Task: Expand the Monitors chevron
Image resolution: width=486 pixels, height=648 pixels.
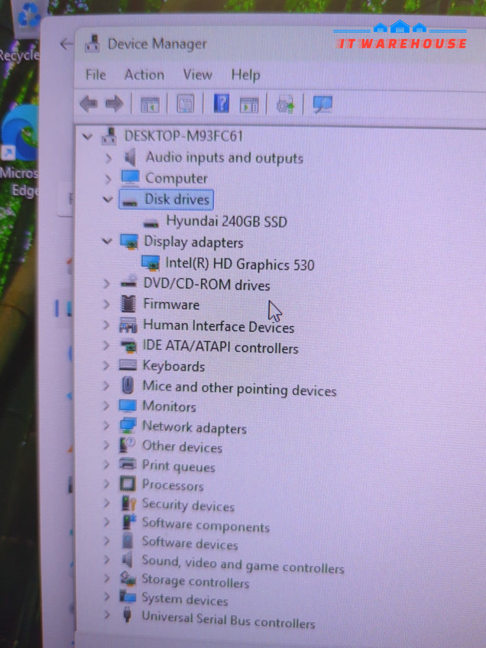Action: click(107, 406)
